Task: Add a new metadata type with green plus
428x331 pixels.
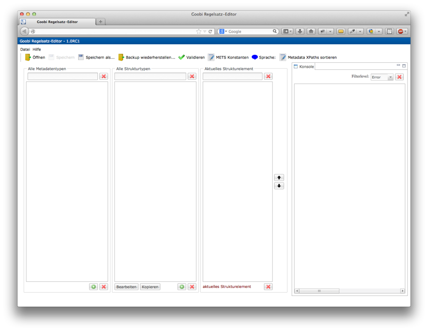Action: coord(93,287)
